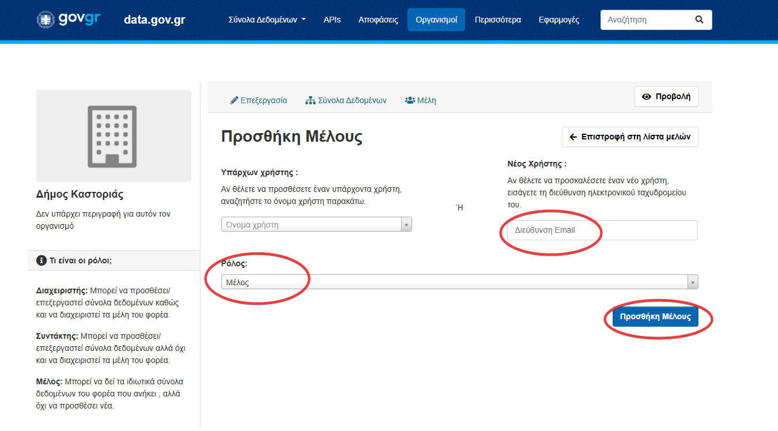778x431 pixels.
Task: Go to Αποφάσεις in the navigation bar
Action: [x=378, y=20]
